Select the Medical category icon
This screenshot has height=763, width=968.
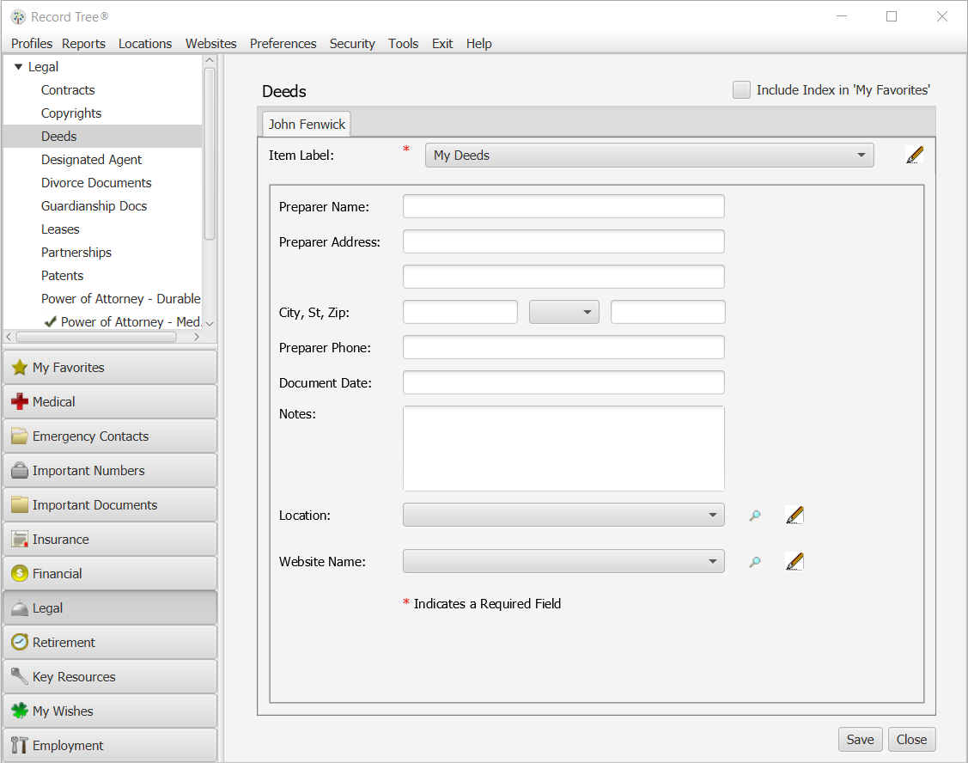pyautogui.click(x=19, y=401)
